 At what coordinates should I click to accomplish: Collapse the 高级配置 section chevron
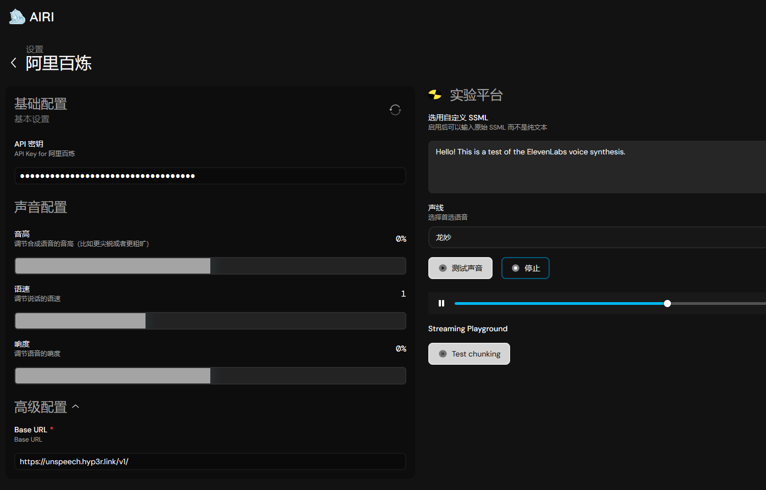click(76, 407)
